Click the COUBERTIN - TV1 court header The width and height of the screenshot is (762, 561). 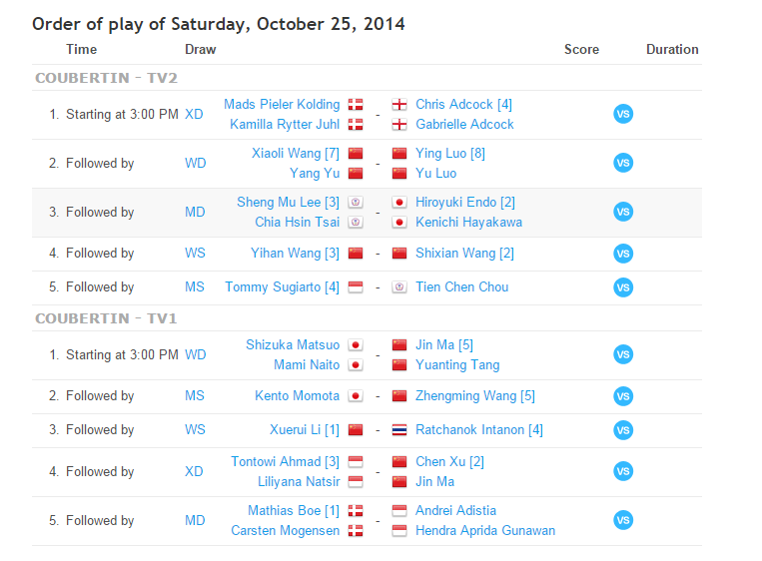pyautogui.click(x=106, y=318)
